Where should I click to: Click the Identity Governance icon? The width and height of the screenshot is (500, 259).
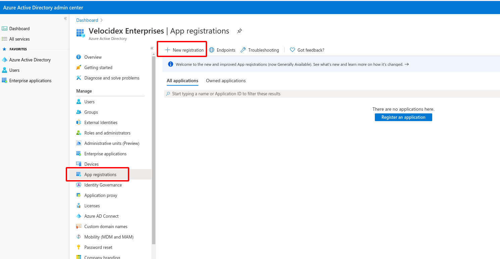pyautogui.click(x=79, y=185)
